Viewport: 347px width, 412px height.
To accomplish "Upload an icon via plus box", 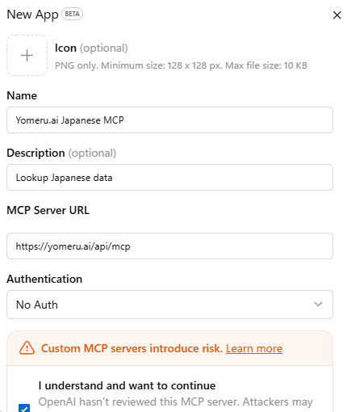I will coord(27,56).
